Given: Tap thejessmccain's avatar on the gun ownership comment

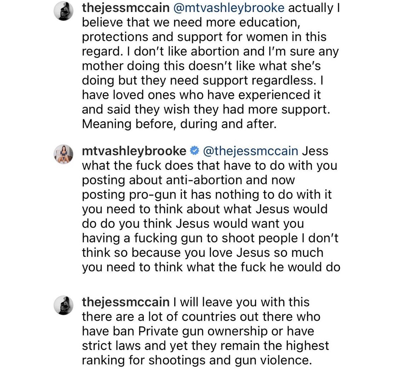Looking at the screenshot, I should tap(63, 305).
